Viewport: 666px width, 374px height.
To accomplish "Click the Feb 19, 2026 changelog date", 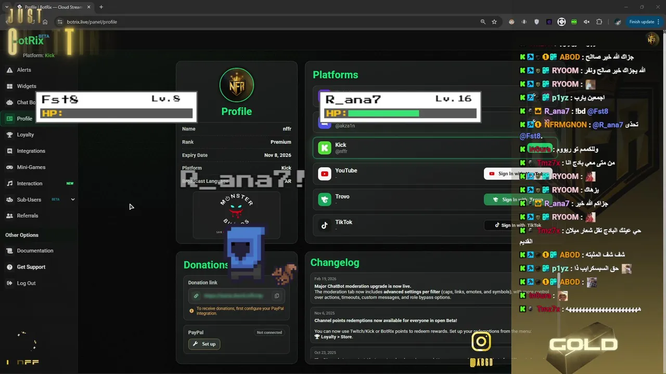I will coord(325,279).
